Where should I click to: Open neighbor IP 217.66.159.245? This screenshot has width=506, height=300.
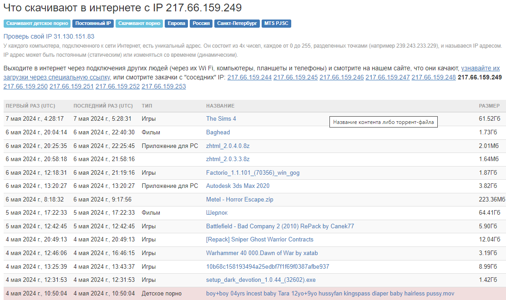tap(296, 77)
